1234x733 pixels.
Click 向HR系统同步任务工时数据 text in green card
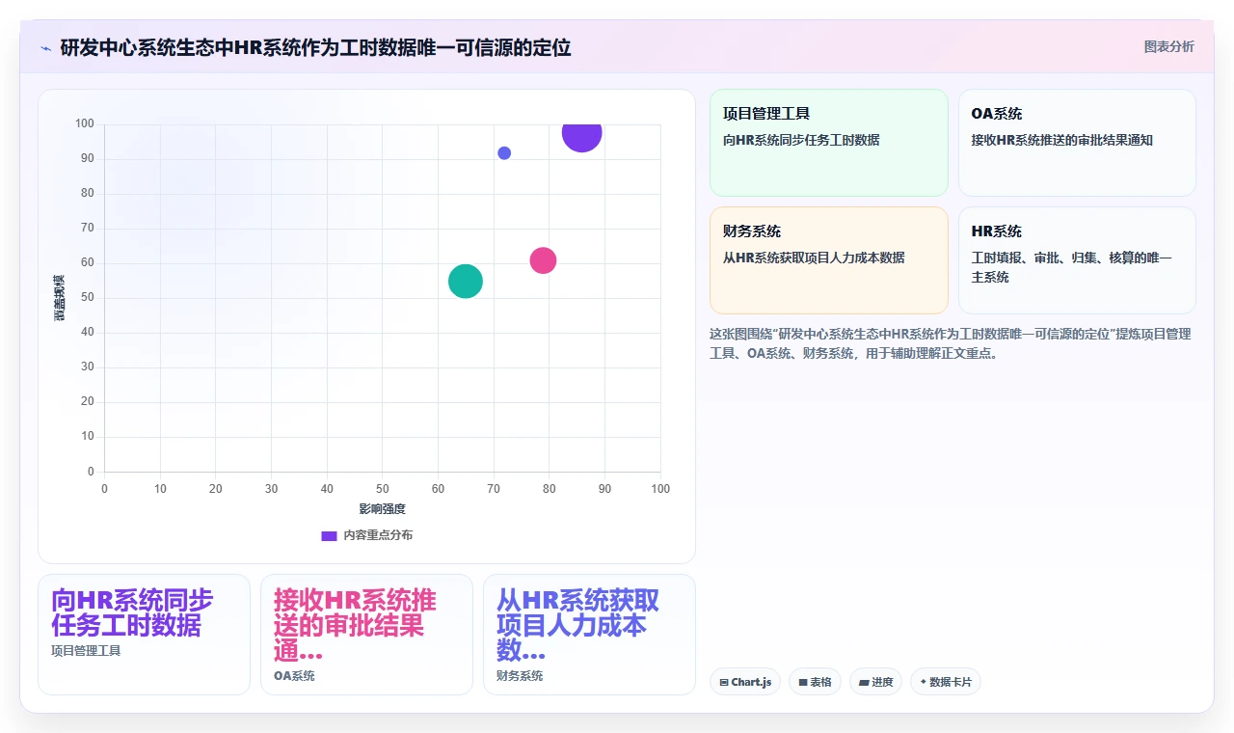pos(801,140)
